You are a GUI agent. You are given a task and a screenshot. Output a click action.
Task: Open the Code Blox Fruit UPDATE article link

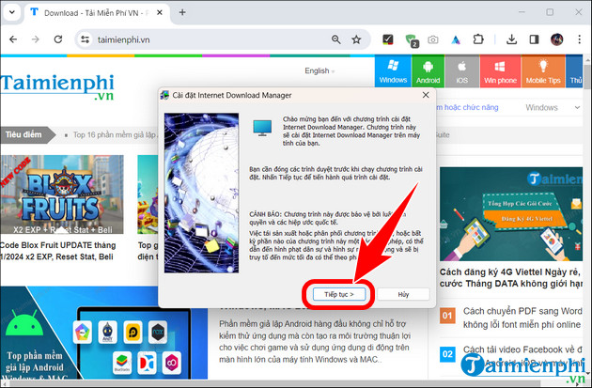[57, 251]
